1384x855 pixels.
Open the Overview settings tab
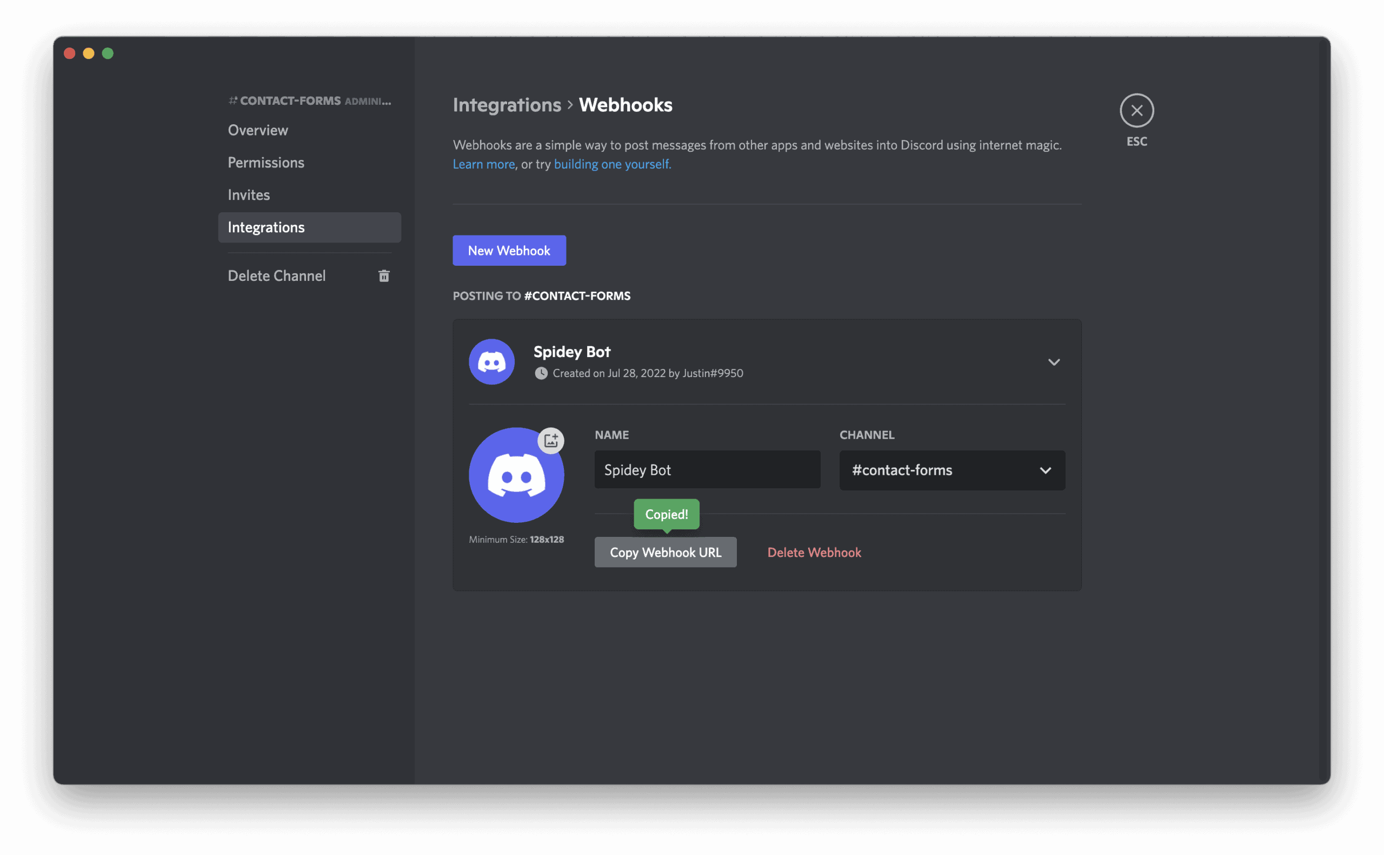(258, 131)
